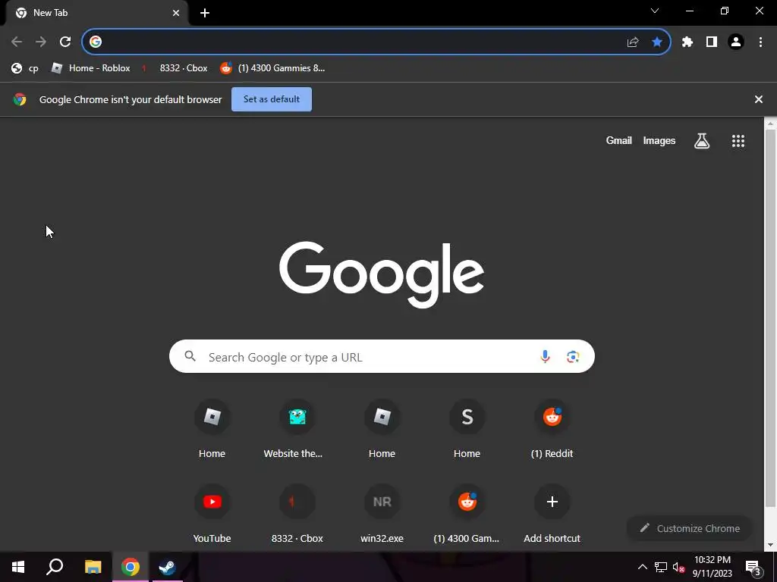The image size is (777, 582).
Task: Dismiss the default browser infobar
Action: coord(759,99)
